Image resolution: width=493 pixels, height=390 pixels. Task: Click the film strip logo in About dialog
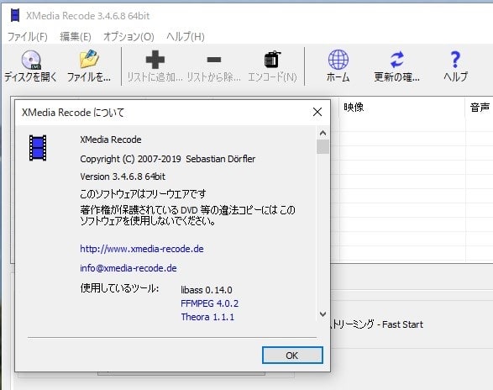[x=38, y=148]
